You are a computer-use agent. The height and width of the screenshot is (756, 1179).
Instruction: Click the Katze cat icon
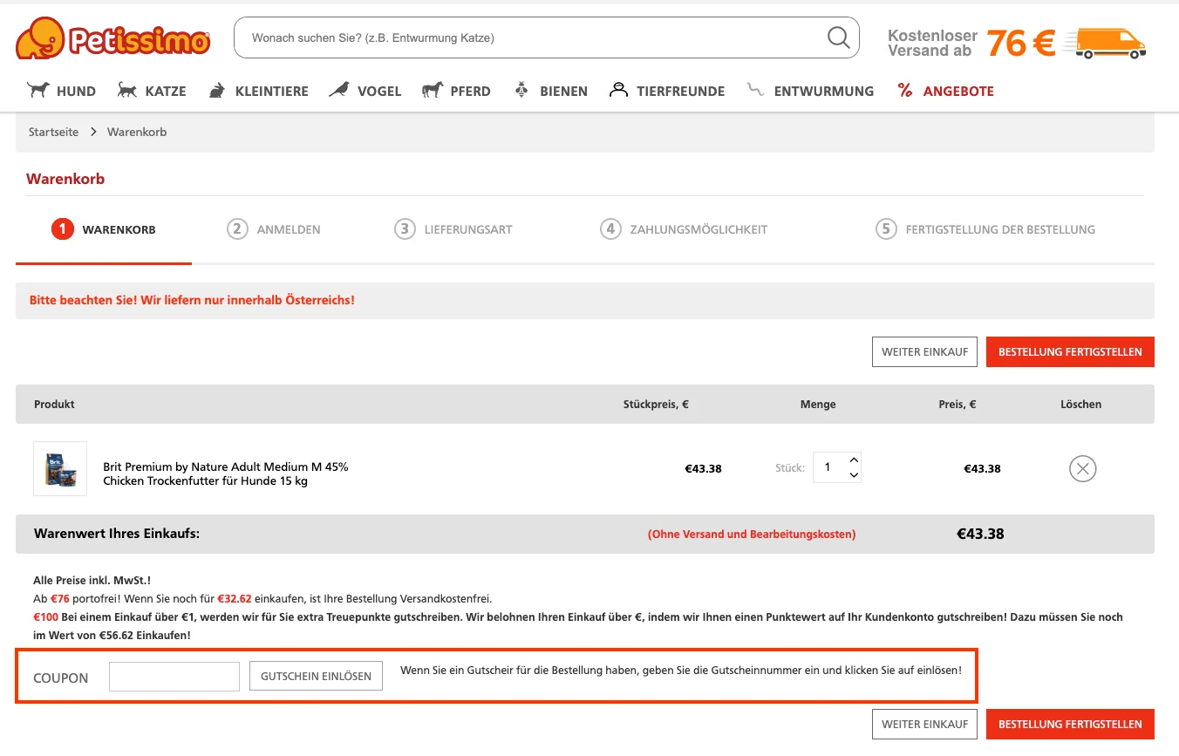point(126,90)
